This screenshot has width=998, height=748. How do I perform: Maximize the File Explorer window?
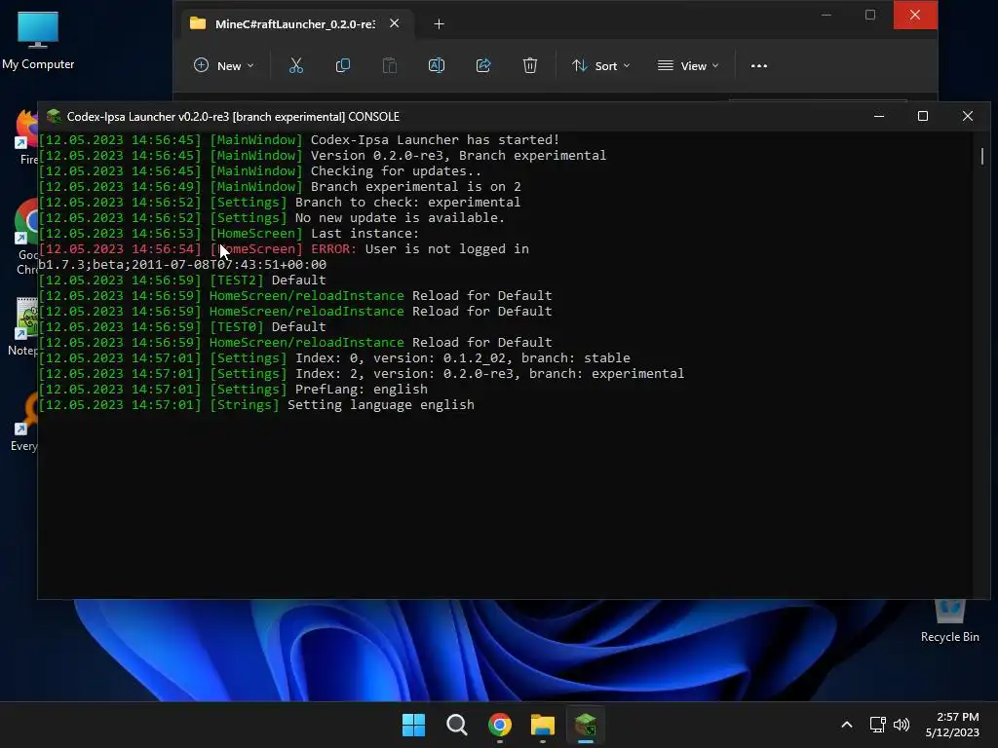[870, 15]
